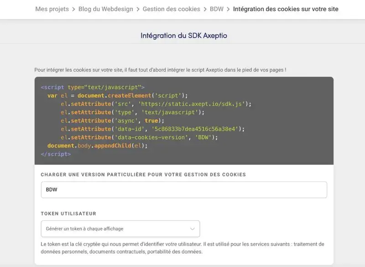Click the chevron after Blog du Webdesign
Screen dimensions: 365x267
(x=138, y=9)
